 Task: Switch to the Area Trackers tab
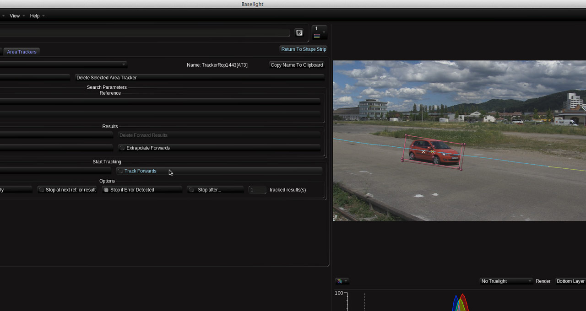coord(22,52)
